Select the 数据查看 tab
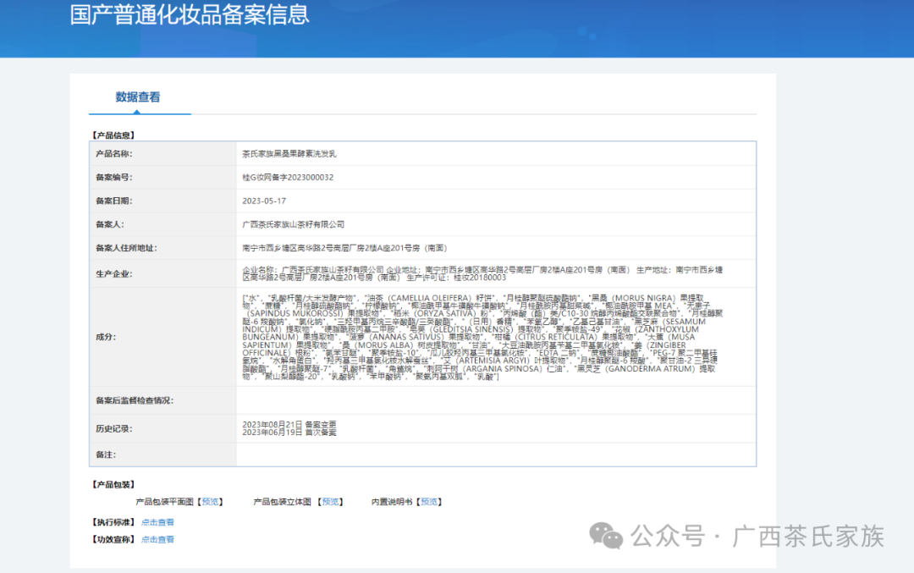 [138, 97]
